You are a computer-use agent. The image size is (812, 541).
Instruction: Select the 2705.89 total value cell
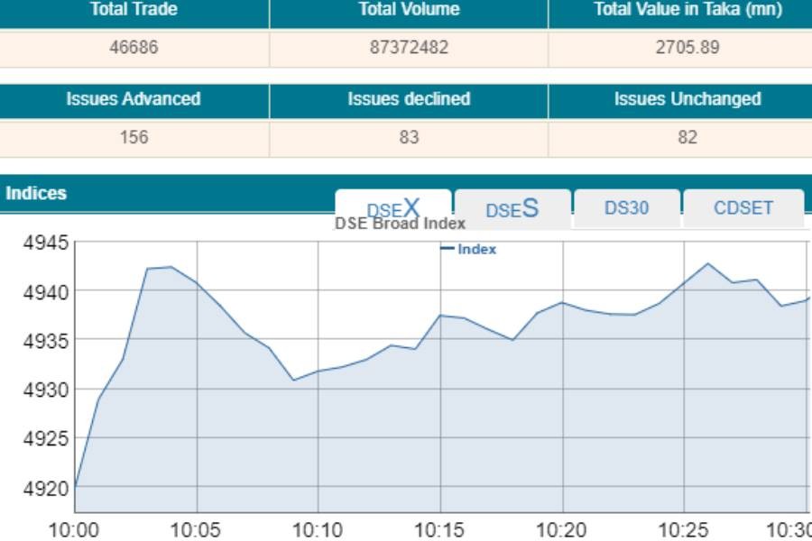pyautogui.click(x=687, y=48)
